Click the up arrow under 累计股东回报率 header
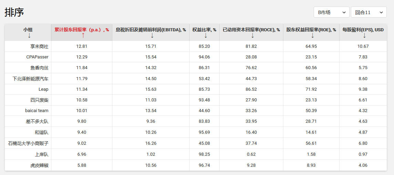The height and width of the screenshot is (175, 394). point(83,35)
